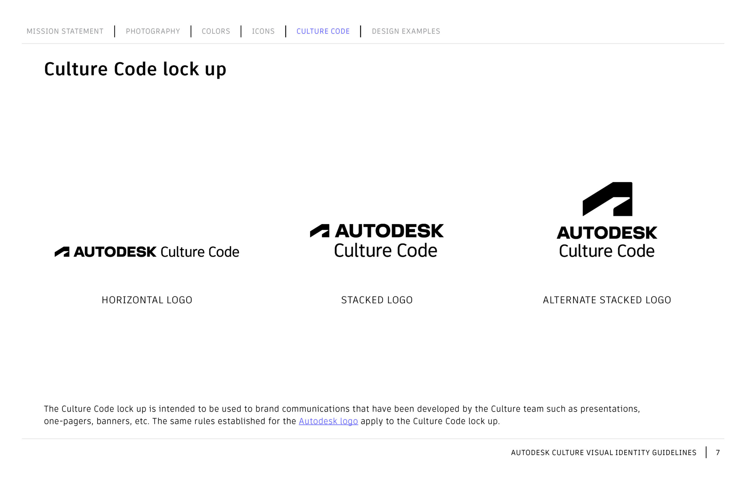The height and width of the screenshot is (483, 746).
Task: Switch to the Colors section tab
Action: click(216, 31)
